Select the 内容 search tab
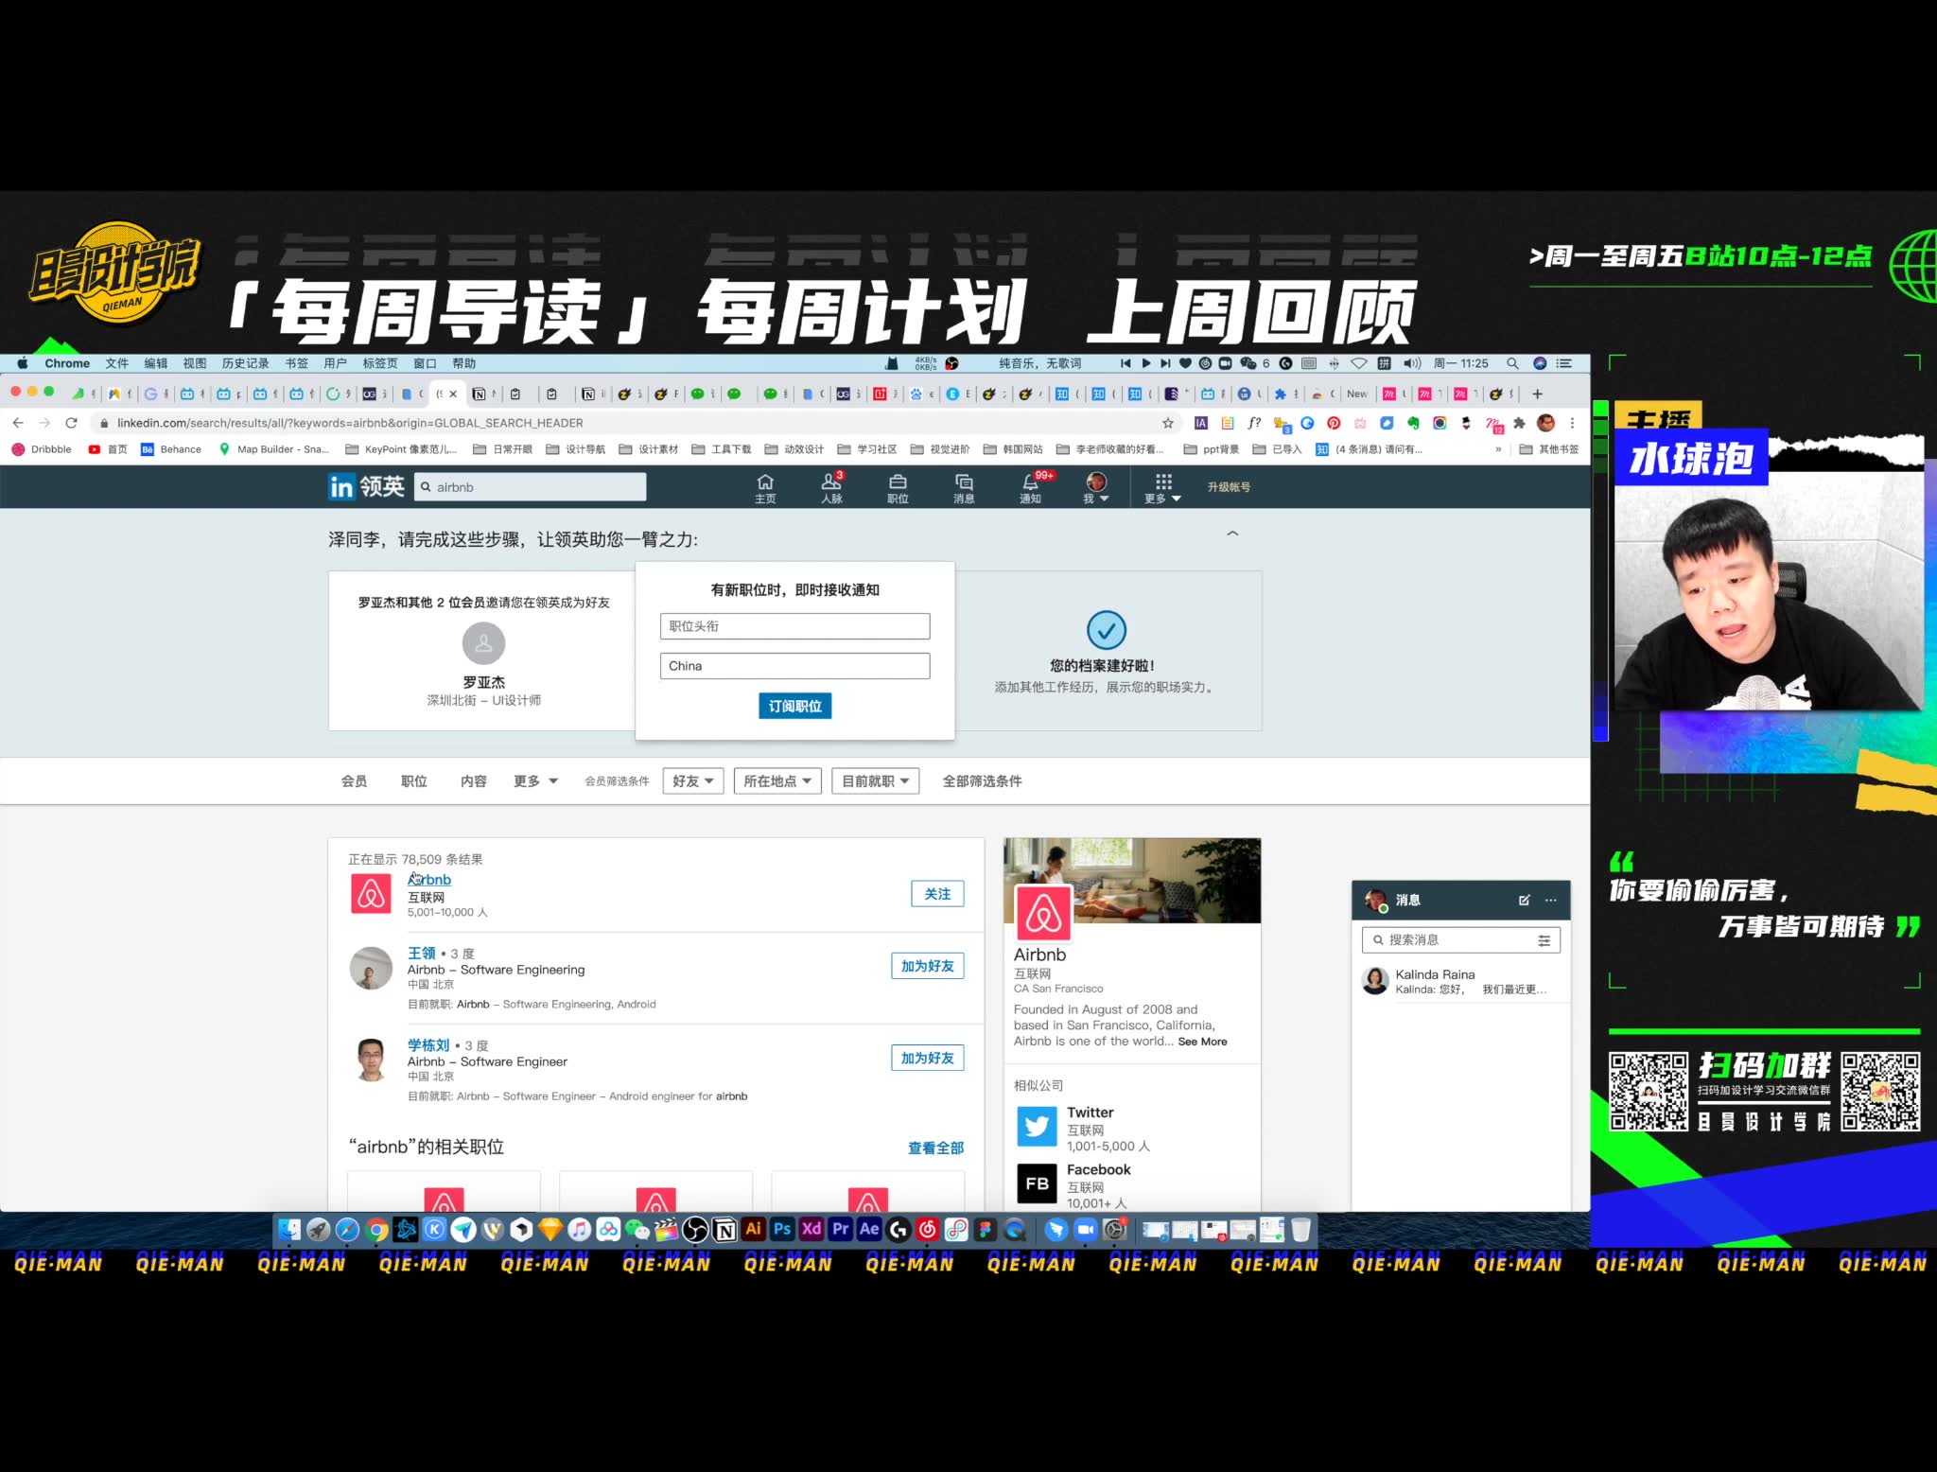Viewport: 1937px width, 1472px height. [x=473, y=781]
